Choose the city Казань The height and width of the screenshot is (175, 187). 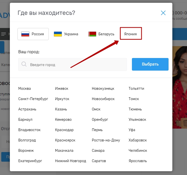61,109
